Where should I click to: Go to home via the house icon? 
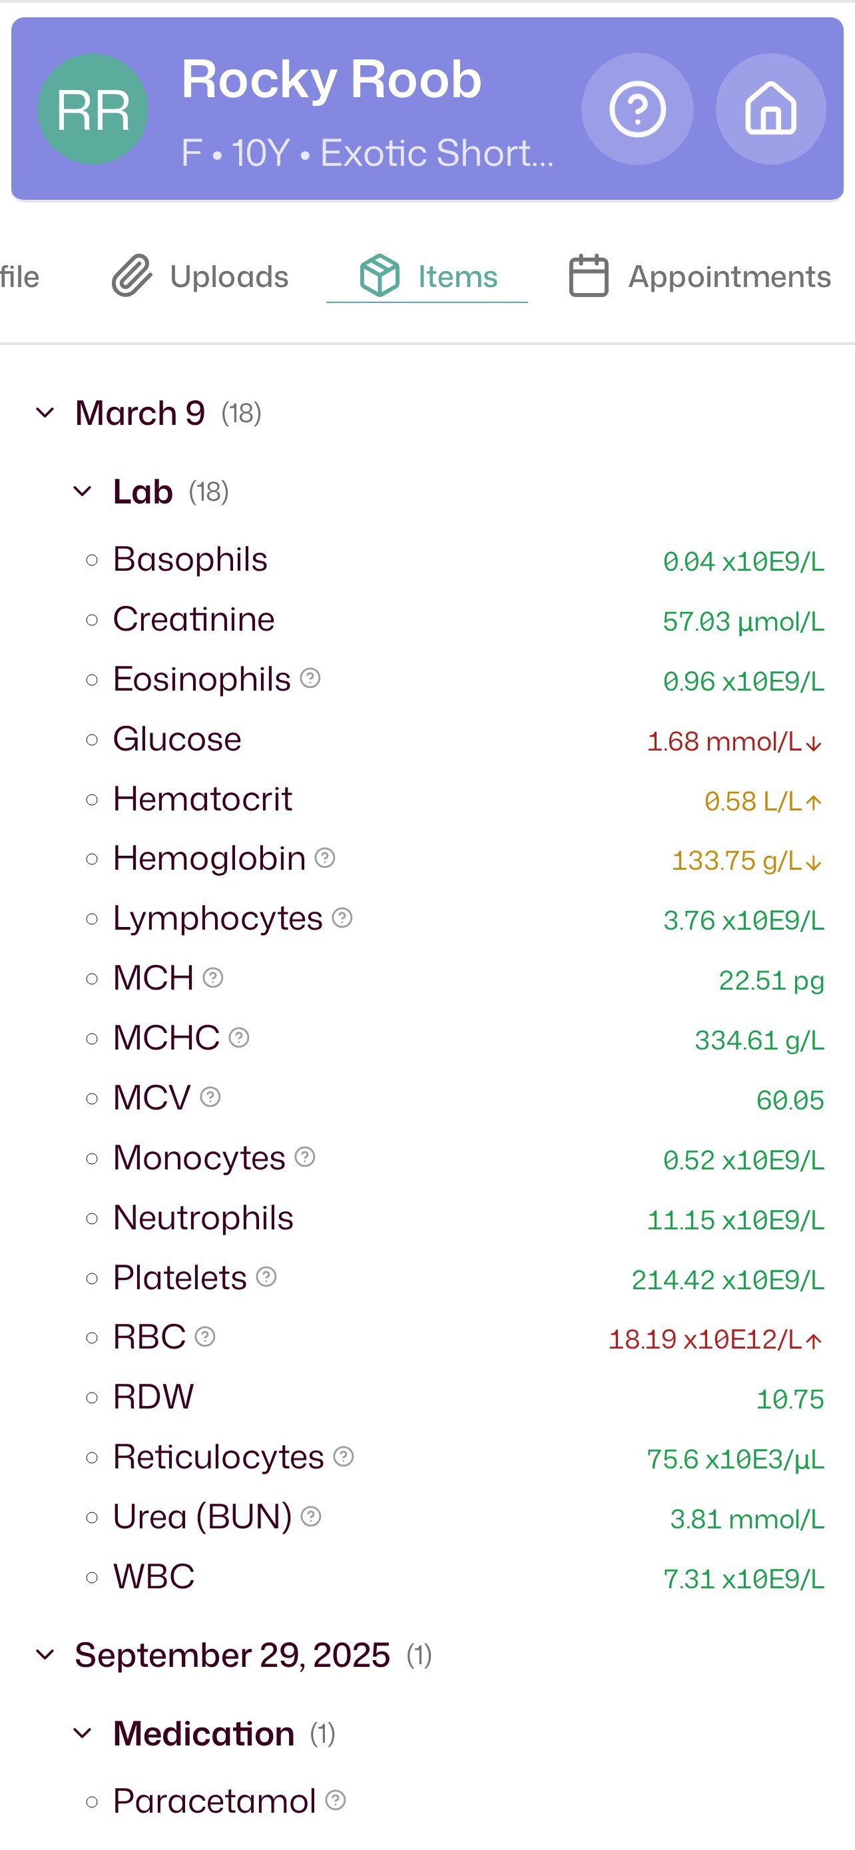770,109
